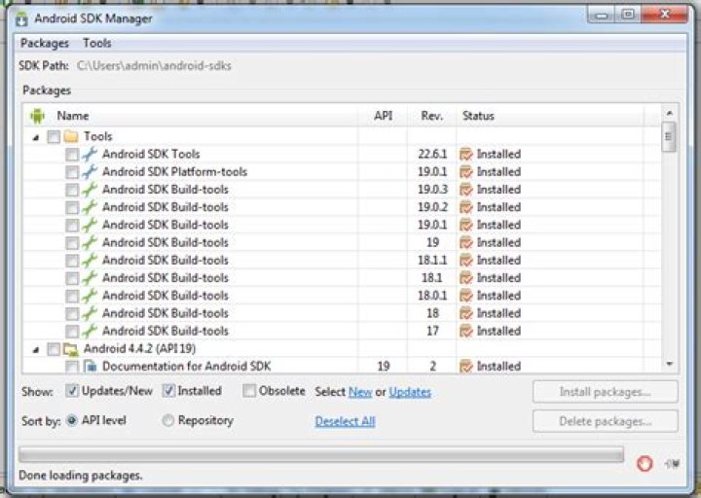Click the API column header
701x498 pixels.
coord(384,116)
